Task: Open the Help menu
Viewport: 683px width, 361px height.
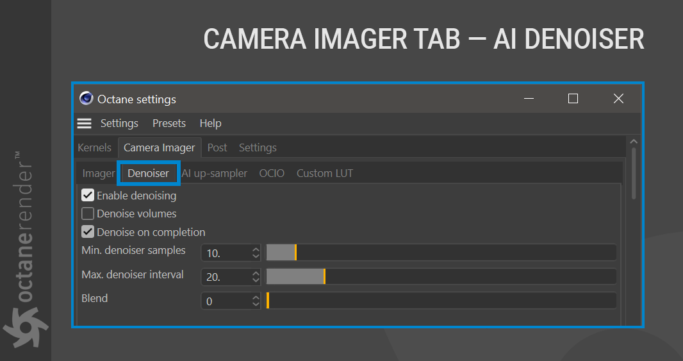Action: (x=210, y=123)
